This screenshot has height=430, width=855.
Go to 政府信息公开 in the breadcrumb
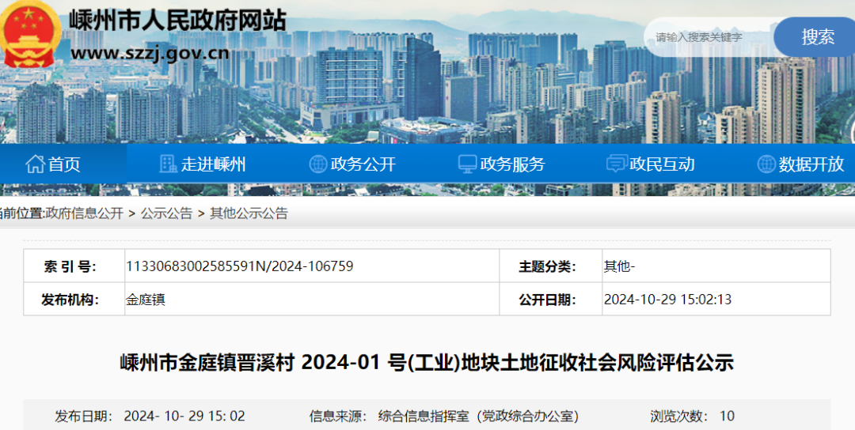(85, 213)
